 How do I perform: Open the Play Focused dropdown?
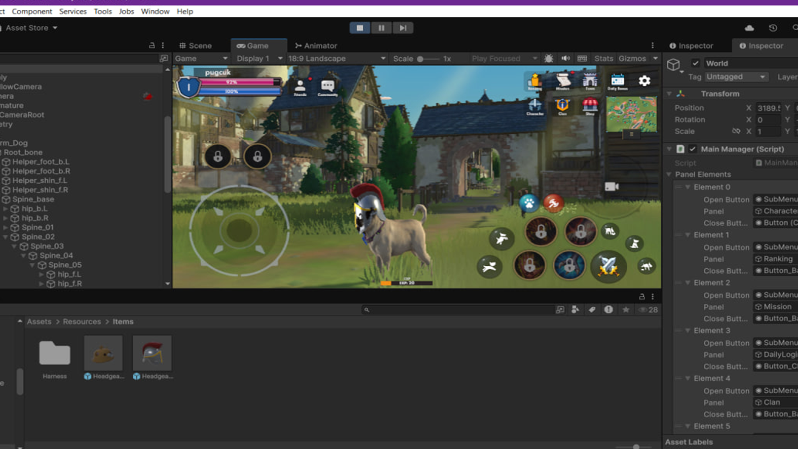[504, 58]
